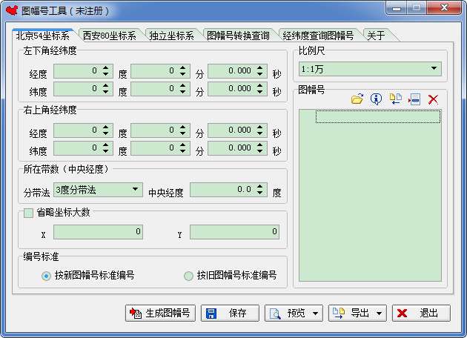Screen dimensions: 467x338
Task: Close the 图幅号工具 window
Action: coord(444,8)
